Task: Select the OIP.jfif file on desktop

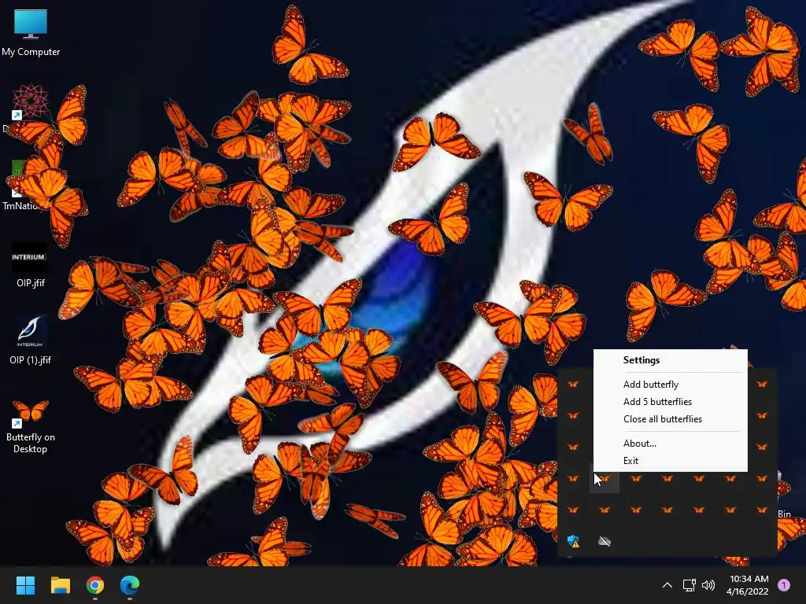Action: coord(31,265)
